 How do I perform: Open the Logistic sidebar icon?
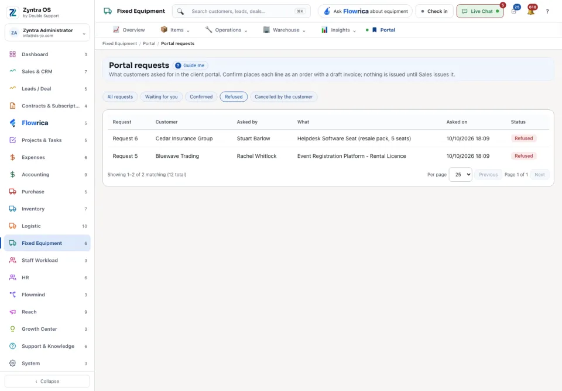(x=12, y=226)
